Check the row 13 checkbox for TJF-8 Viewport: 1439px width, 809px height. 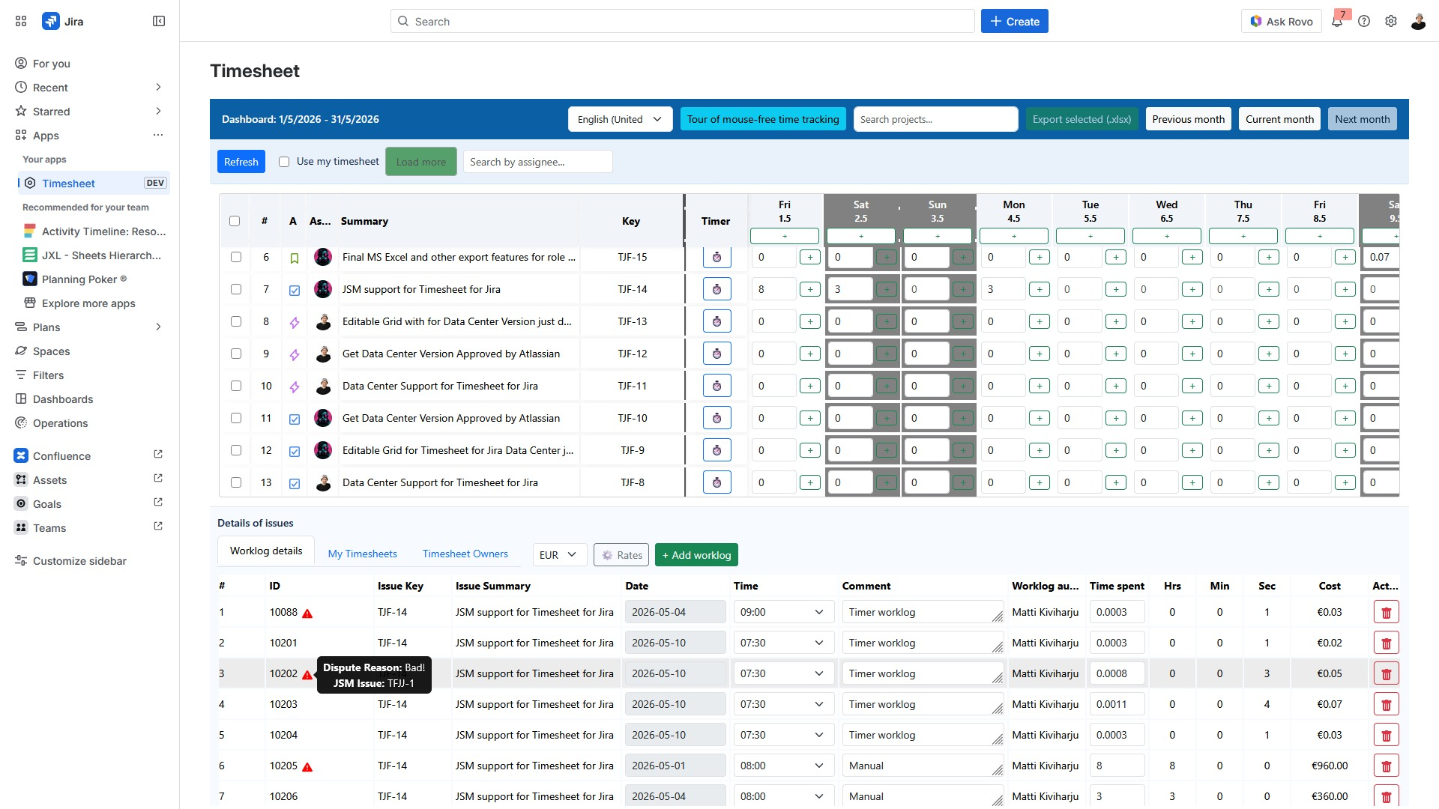click(x=236, y=482)
